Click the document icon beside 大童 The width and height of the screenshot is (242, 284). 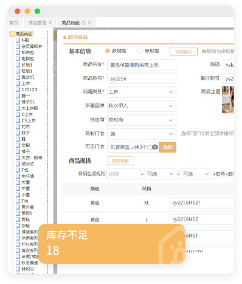(x=18, y=182)
